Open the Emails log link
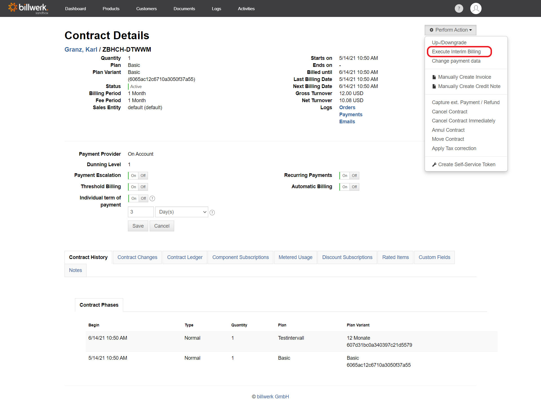Viewport: 541px width, 404px height. [347, 122]
